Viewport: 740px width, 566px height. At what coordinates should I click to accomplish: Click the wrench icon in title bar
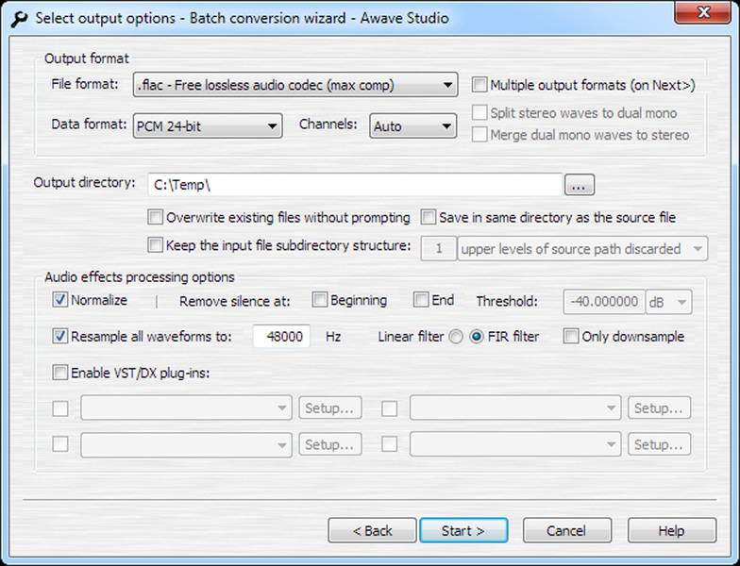[19, 19]
